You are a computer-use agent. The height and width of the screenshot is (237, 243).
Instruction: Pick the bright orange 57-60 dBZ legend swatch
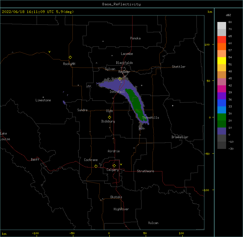222,46
